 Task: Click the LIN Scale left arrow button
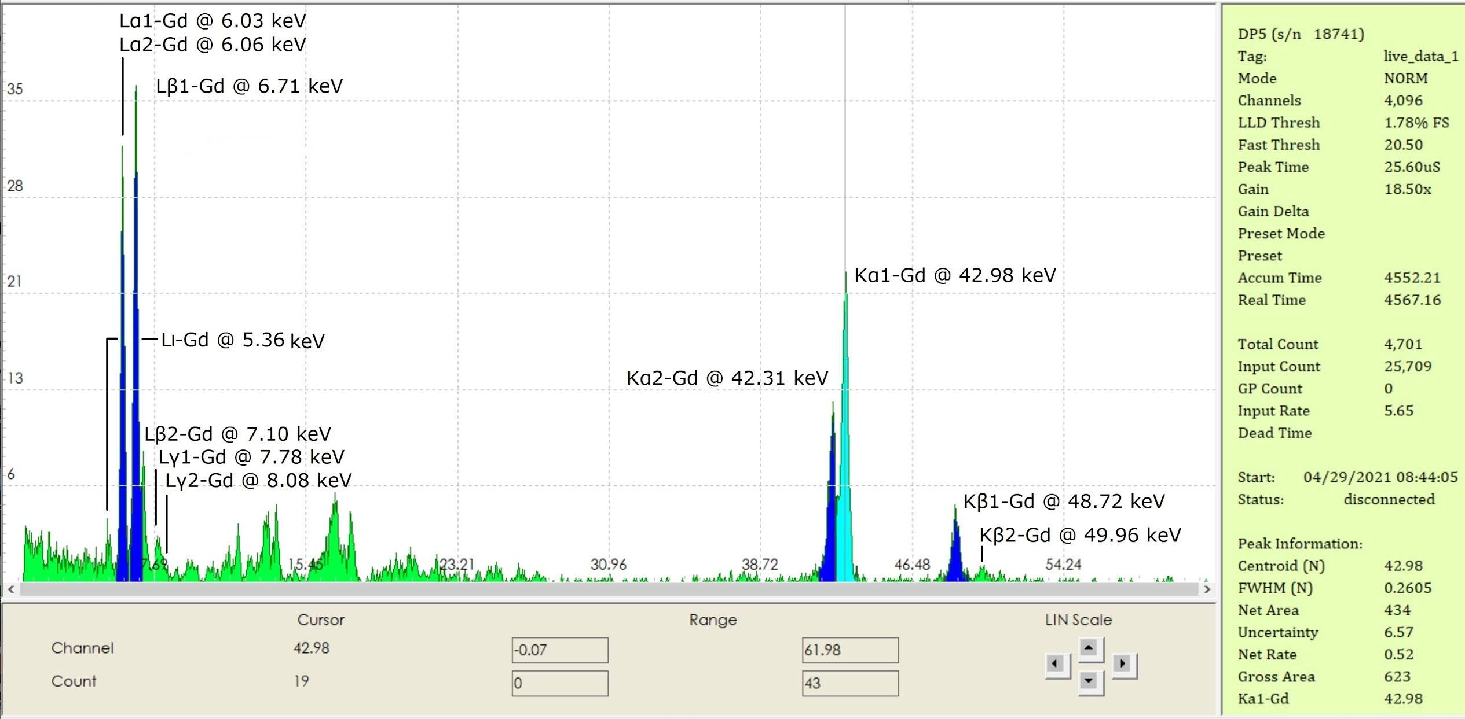click(1058, 663)
